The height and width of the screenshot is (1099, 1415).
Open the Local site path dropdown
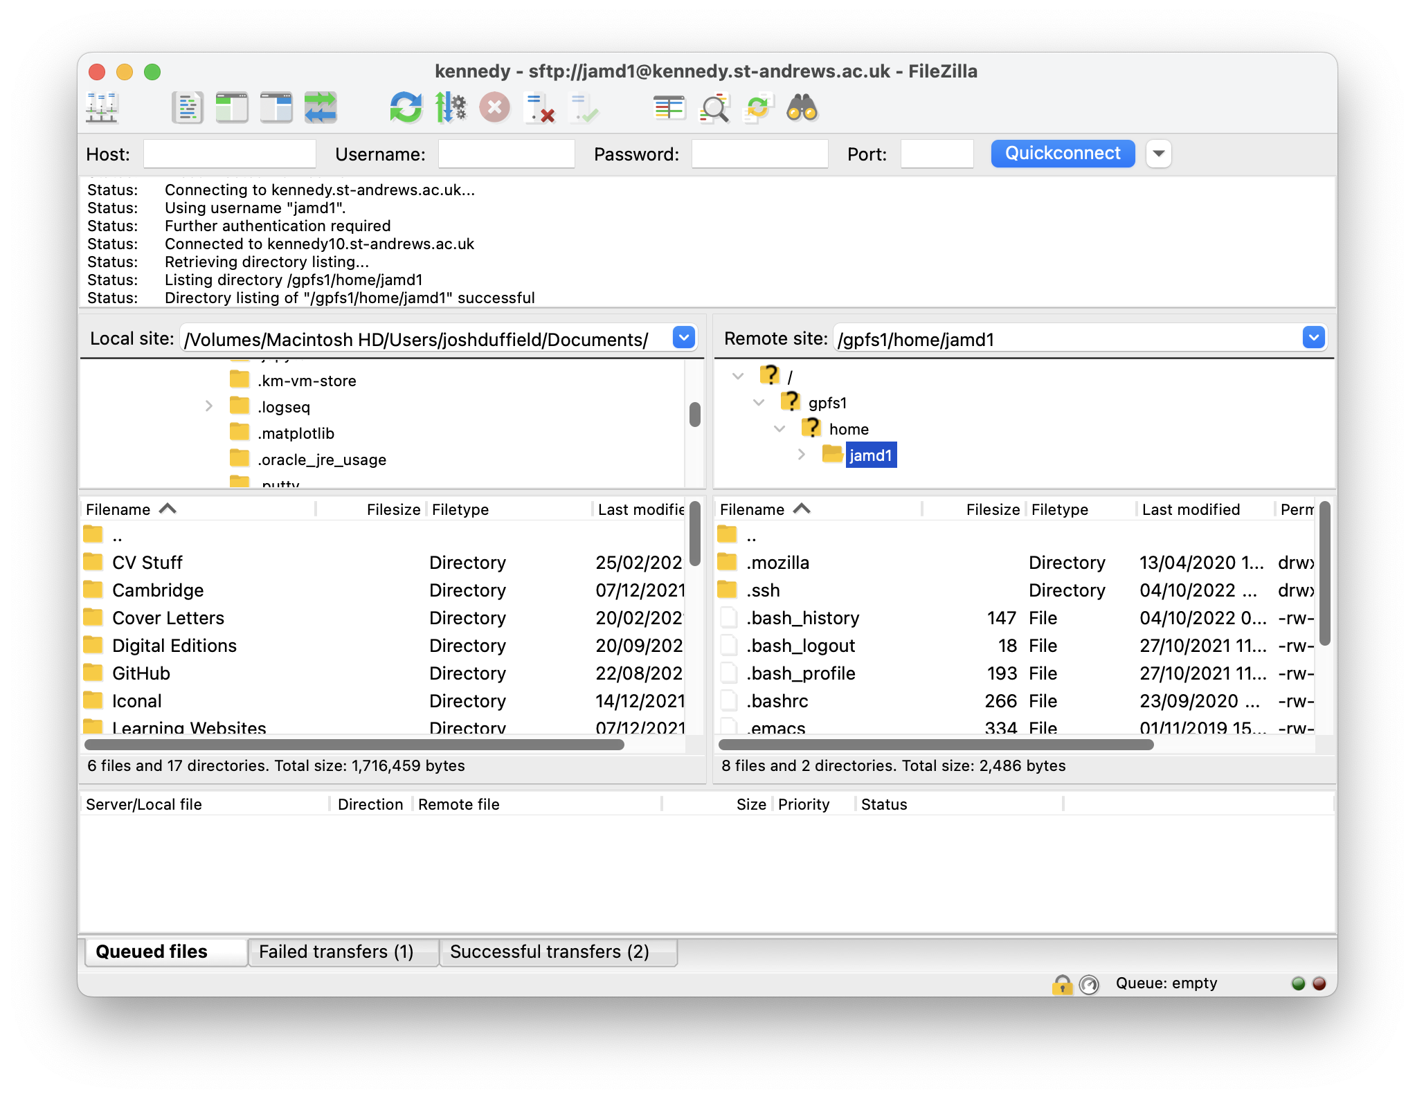point(684,338)
